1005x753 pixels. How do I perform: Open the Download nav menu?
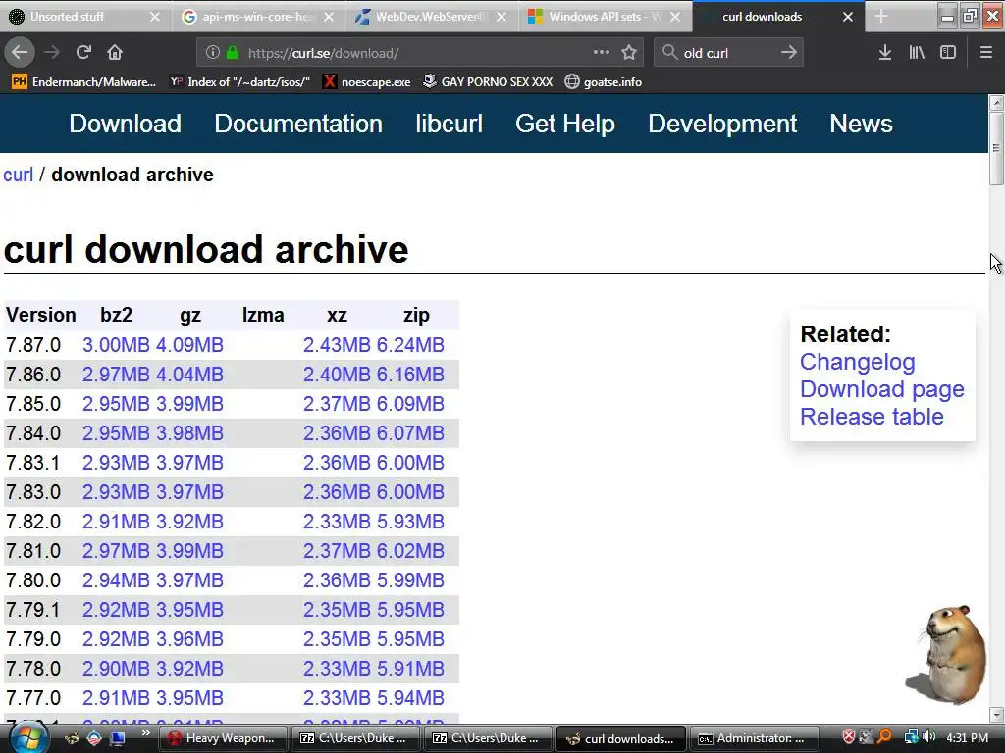click(x=125, y=124)
